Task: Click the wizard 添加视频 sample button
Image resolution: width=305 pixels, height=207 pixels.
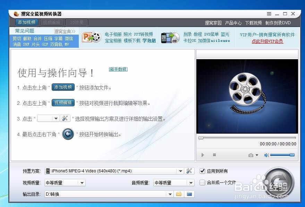Action: [63, 87]
